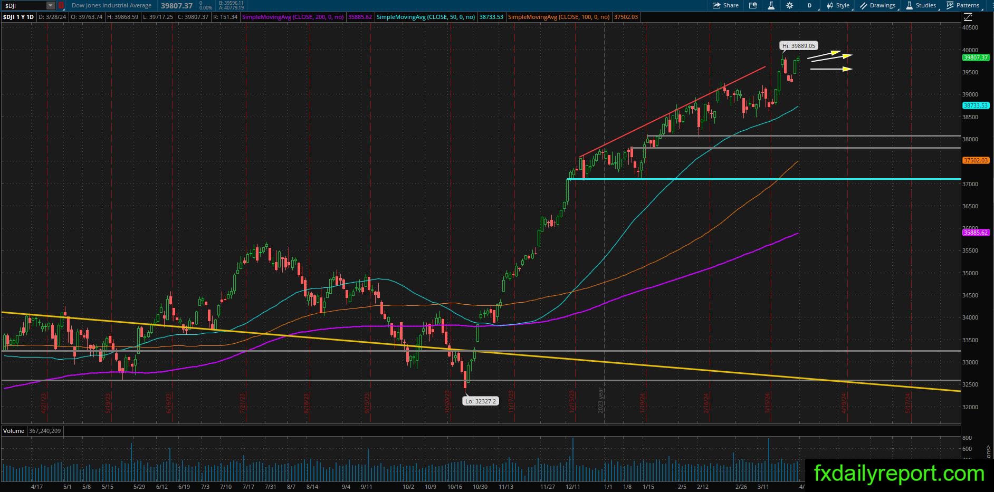Viewport: 994px width, 492px height.
Task: Click the SimpleMovingAvg 50 study label
Action: [x=426, y=17]
